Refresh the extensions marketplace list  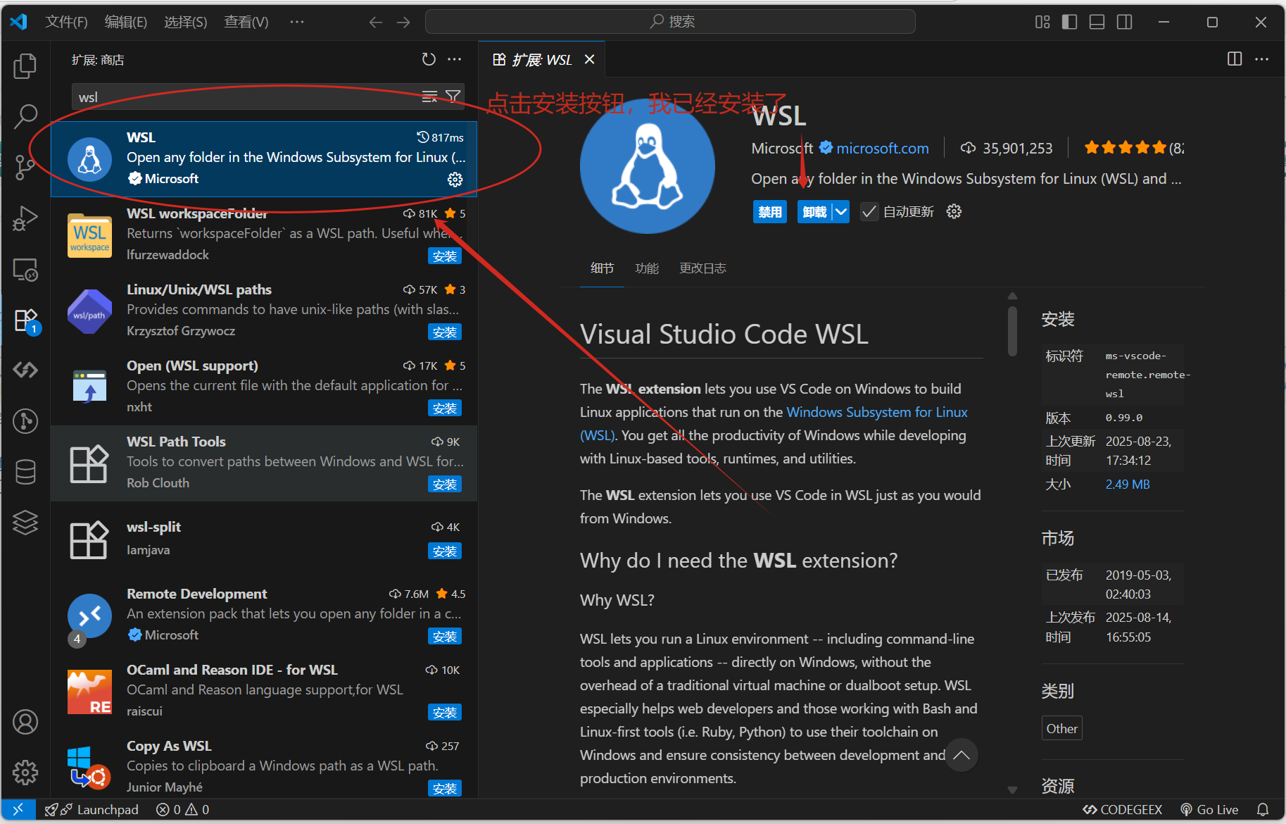(429, 60)
